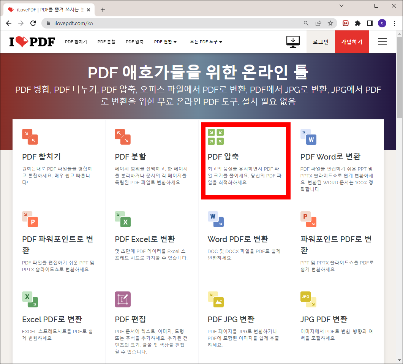The height and width of the screenshot is (364, 403).
Task: Open the PDF 파워포인트로 변환 icon
Action: [x=30, y=219]
